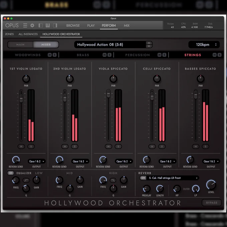Click the MAIN view button
Screen dimensions: 227x227
(20, 45)
